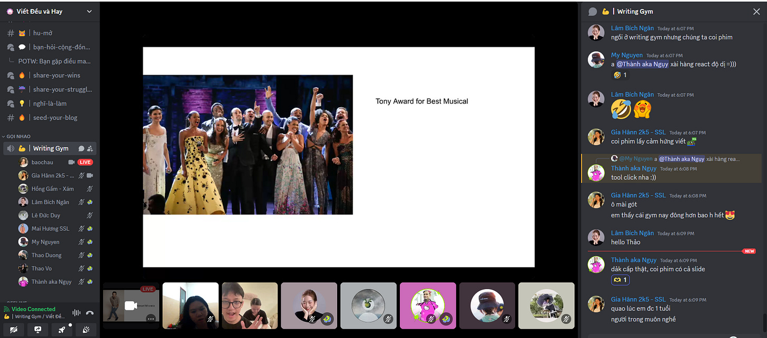The width and height of the screenshot is (767, 338).
Task: Toggle noise suppression beside Video Connected
Action: tap(76, 312)
